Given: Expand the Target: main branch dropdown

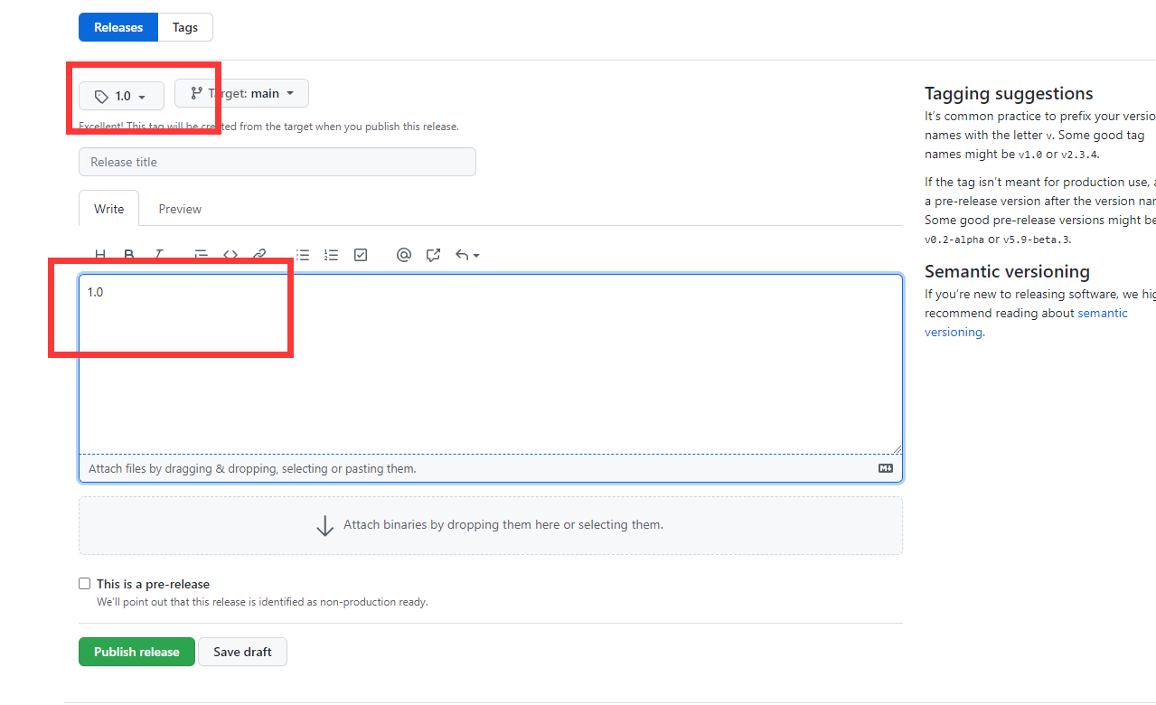Looking at the screenshot, I should [241, 93].
